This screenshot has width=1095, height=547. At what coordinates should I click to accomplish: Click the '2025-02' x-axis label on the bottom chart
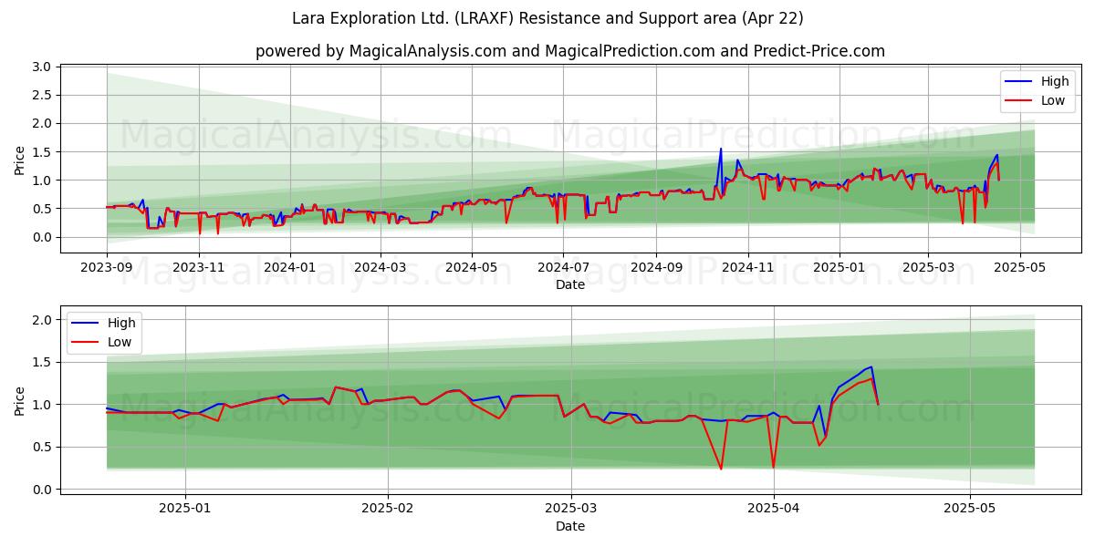388,511
